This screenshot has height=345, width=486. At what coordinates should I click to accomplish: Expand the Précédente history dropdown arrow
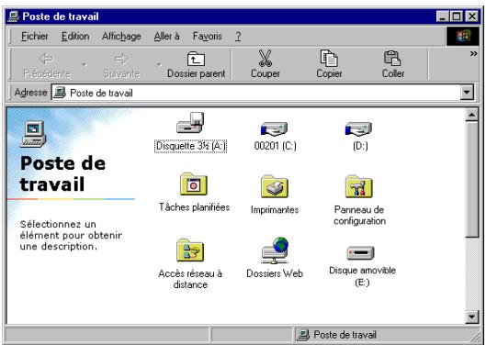[x=85, y=64]
